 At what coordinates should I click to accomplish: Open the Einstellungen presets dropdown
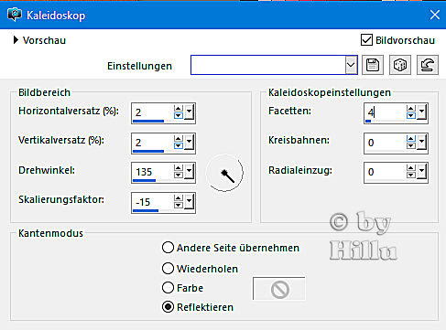pos(351,65)
